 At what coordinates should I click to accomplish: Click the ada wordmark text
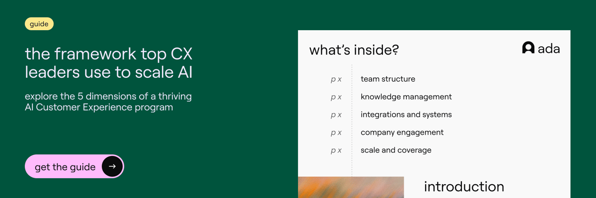(x=549, y=49)
